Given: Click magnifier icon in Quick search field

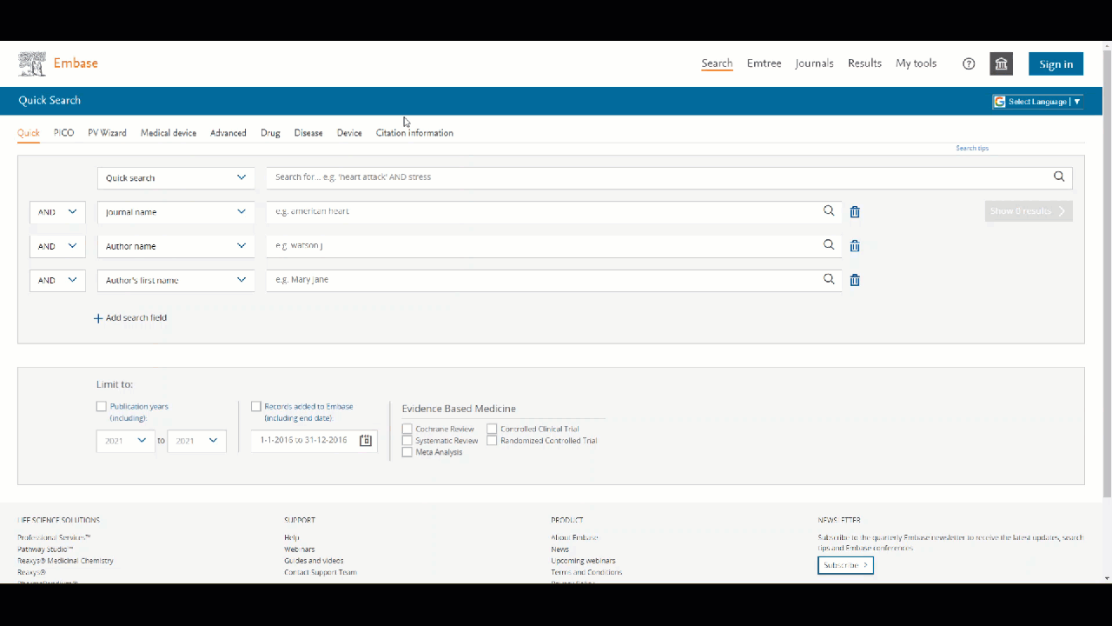Looking at the screenshot, I should [1059, 176].
